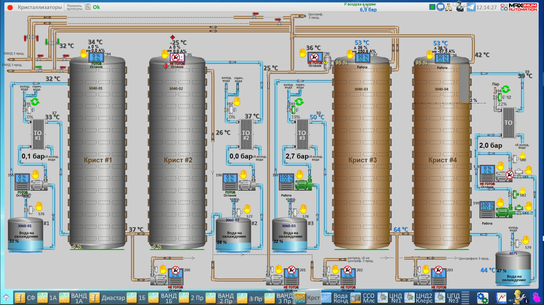Toggle green auto-cycle arrows near valve 191
The width and height of the screenshot is (544, 305).
(35, 101)
